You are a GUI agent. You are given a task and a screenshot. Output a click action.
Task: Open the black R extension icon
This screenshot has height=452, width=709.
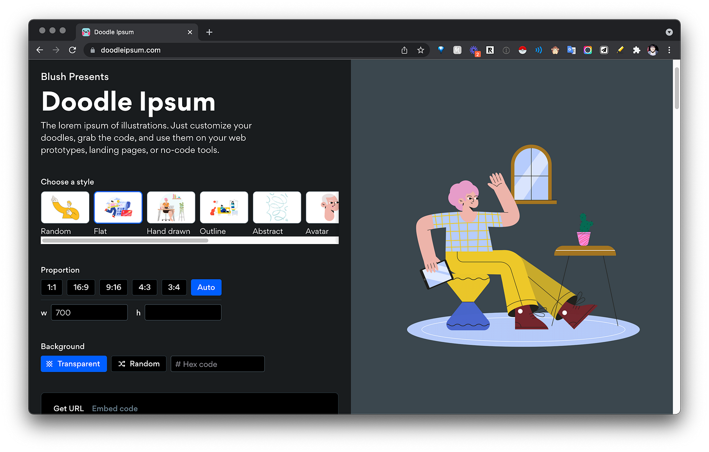click(x=490, y=50)
